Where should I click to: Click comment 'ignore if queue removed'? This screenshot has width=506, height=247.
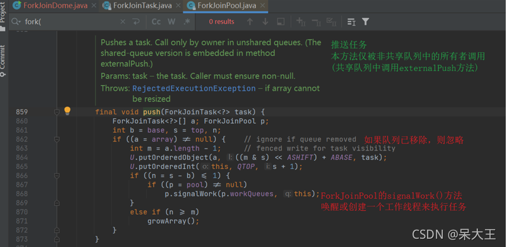coord(300,140)
